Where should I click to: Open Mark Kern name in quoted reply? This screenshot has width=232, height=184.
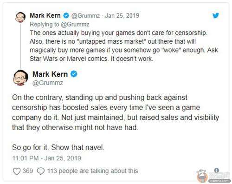tap(45, 16)
